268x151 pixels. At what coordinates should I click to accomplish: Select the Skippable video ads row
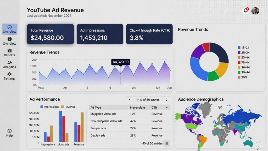130,114
